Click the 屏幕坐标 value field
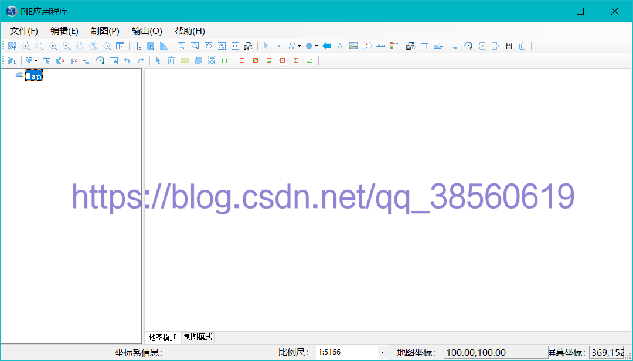This screenshot has height=361, width=633. point(607,353)
